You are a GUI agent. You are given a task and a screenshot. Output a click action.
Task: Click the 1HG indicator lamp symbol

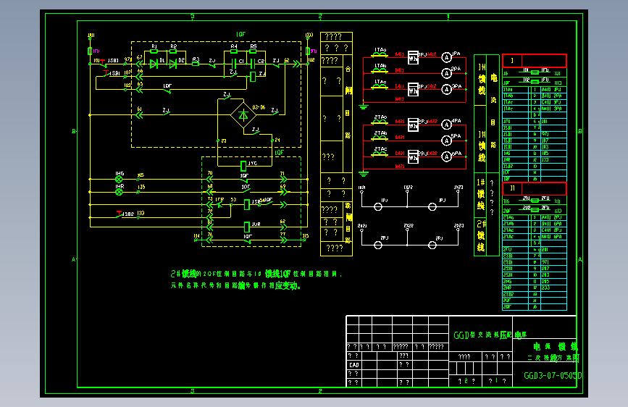[119, 179]
